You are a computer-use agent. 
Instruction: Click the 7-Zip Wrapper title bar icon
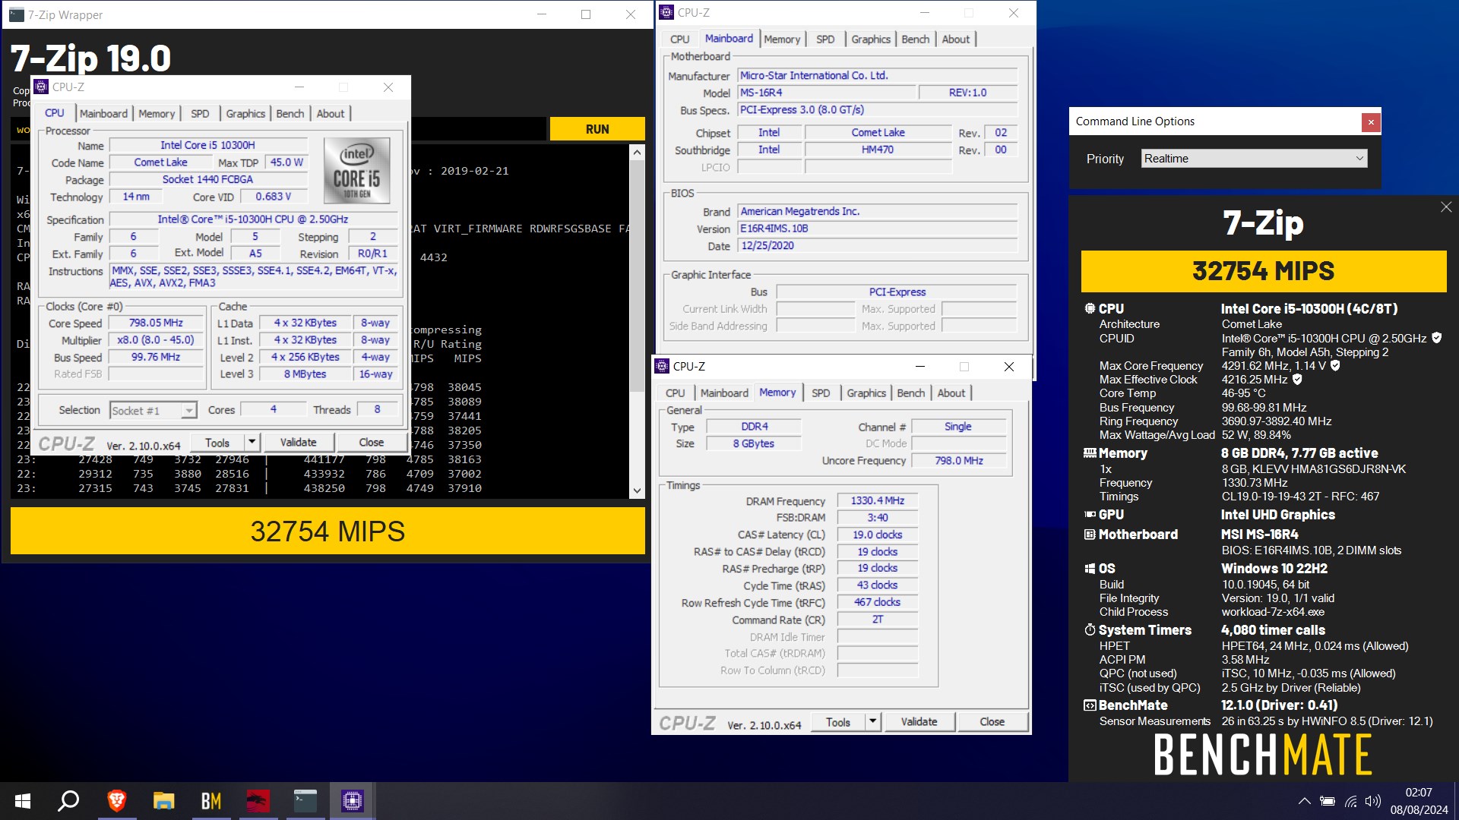[16, 14]
